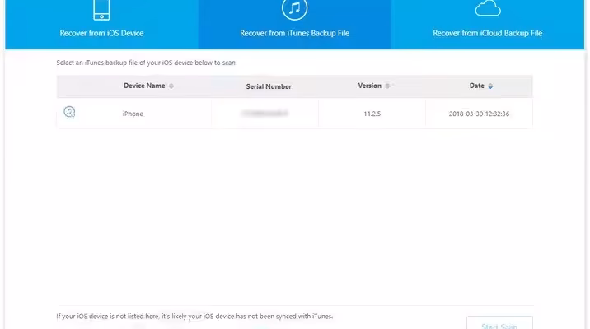Sort the table by Device Name arrows

tap(171, 86)
